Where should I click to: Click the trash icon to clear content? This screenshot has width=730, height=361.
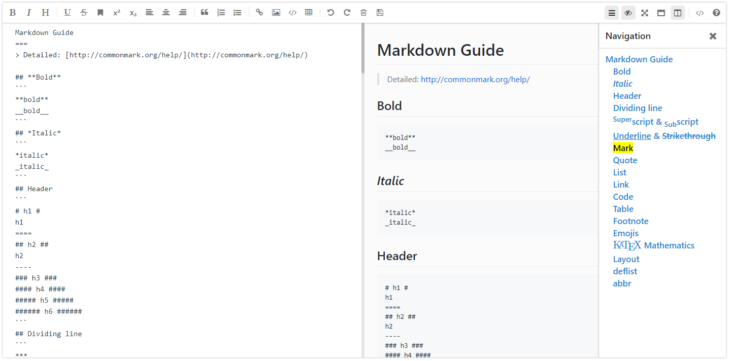click(363, 13)
